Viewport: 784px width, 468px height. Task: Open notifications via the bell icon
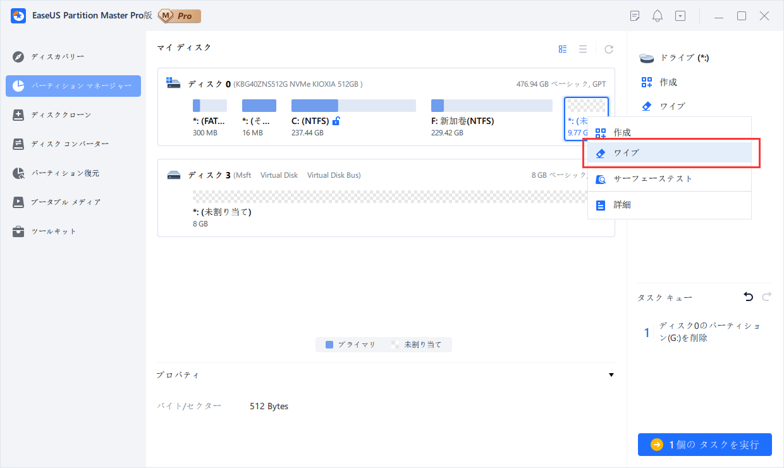pos(657,15)
